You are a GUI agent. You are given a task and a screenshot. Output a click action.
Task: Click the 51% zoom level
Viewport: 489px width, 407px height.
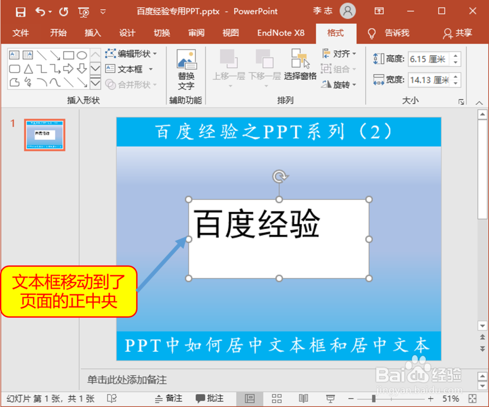coord(451,399)
